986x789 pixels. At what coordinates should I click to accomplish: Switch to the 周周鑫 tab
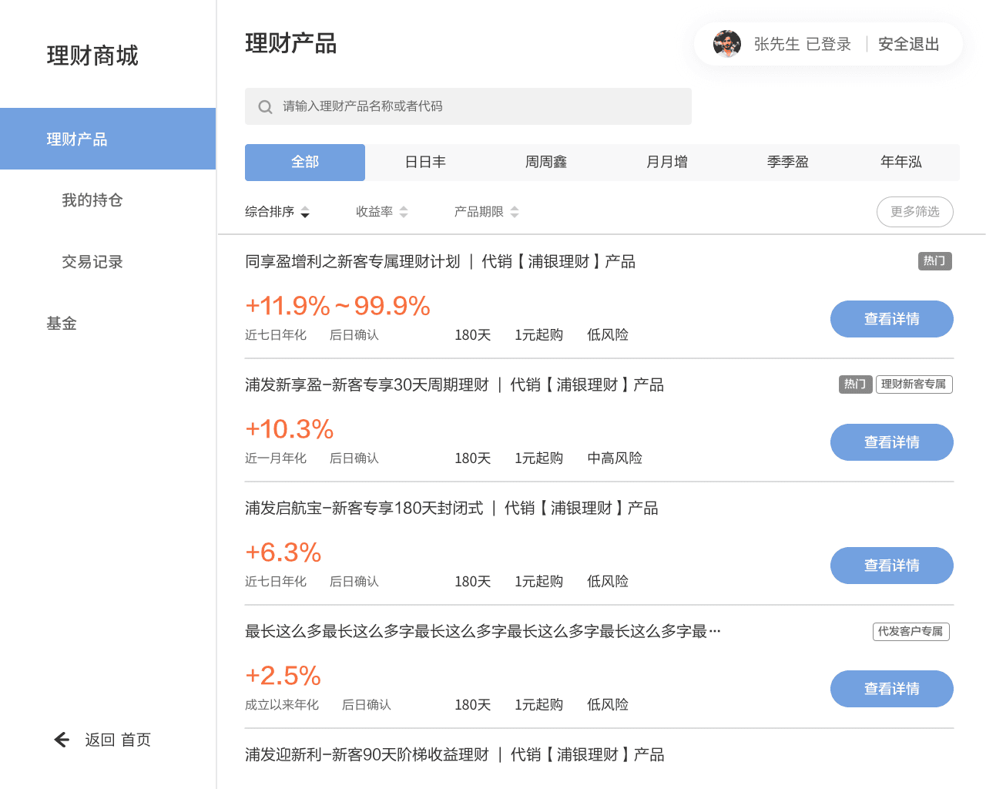(546, 163)
